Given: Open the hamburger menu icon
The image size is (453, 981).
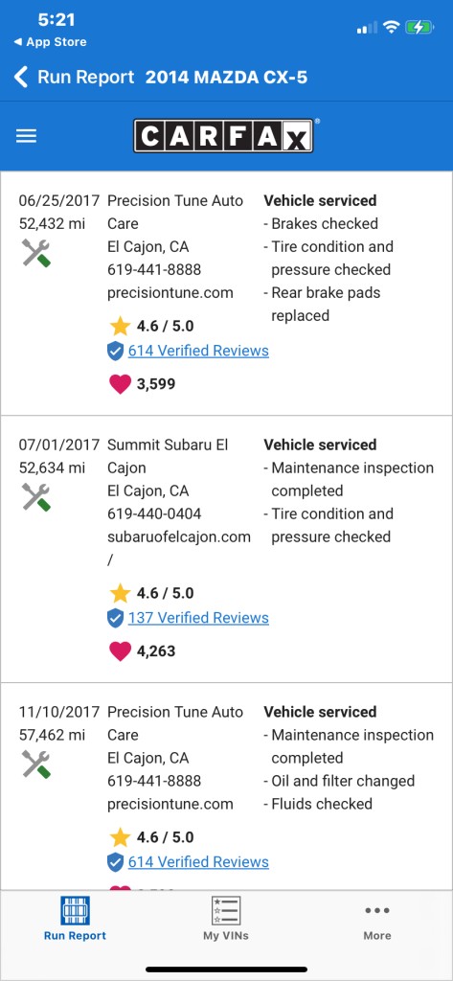Looking at the screenshot, I should click(x=26, y=136).
